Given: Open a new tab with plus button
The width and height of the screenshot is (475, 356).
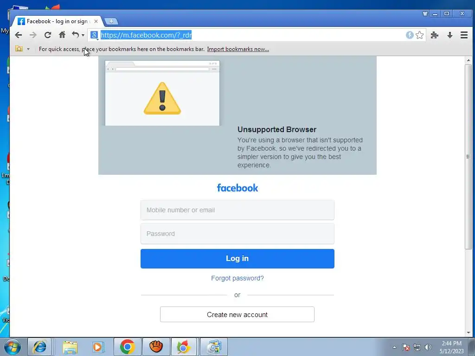Looking at the screenshot, I should coord(111,21).
